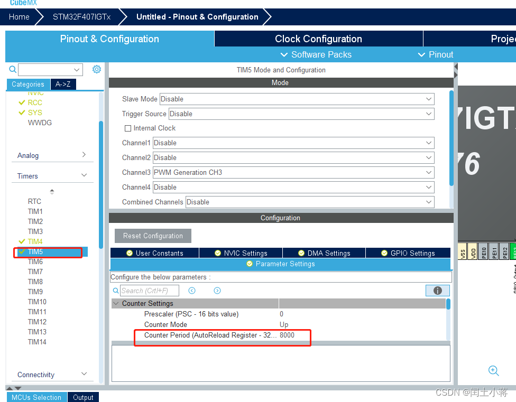The height and width of the screenshot is (402, 516).
Task: Select the A->Z tab
Action: [x=63, y=84]
